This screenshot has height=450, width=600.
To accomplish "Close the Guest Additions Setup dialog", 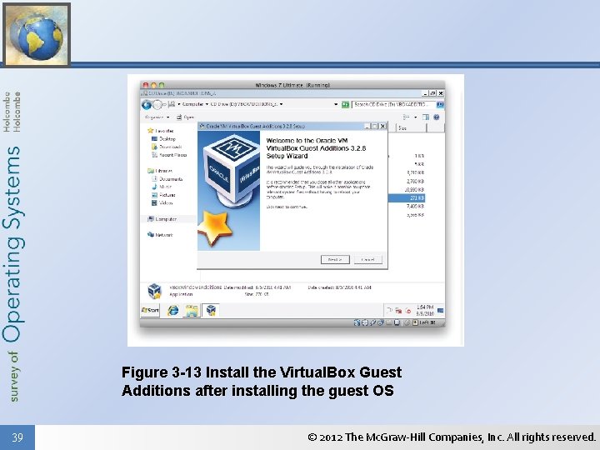I will pyautogui.click(x=382, y=126).
